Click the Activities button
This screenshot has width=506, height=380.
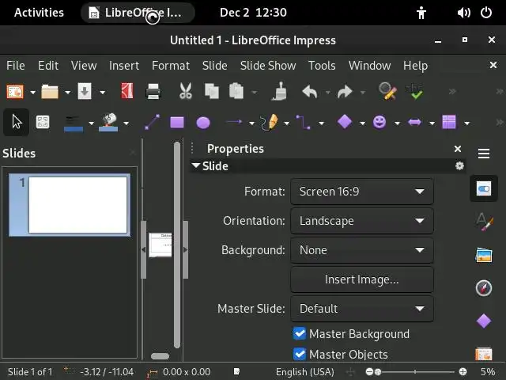pyautogui.click(x=39, y=13)
